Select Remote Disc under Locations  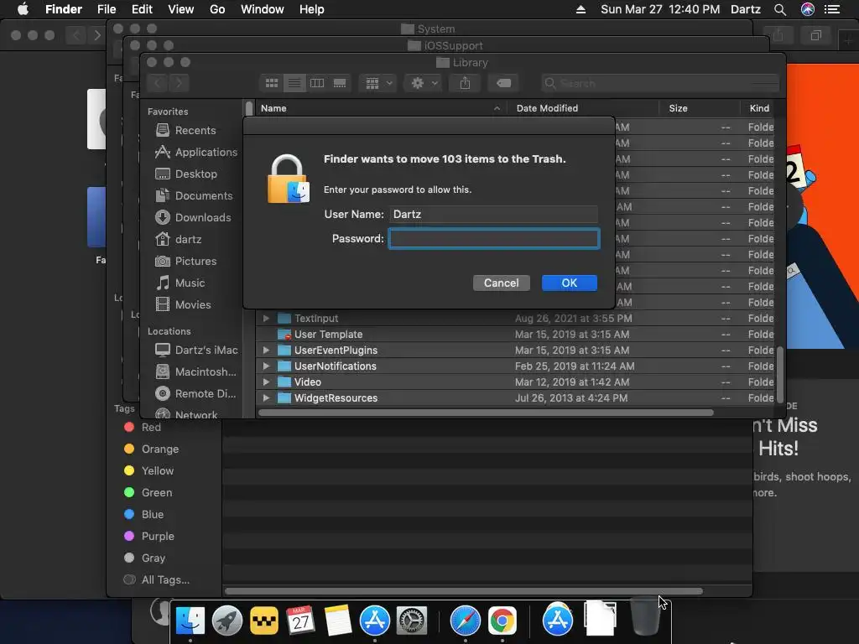(195, 394)
